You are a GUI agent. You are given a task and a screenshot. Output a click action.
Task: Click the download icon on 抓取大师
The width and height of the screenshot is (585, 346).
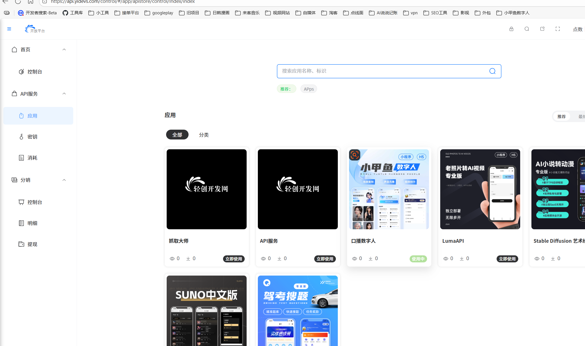188,259
